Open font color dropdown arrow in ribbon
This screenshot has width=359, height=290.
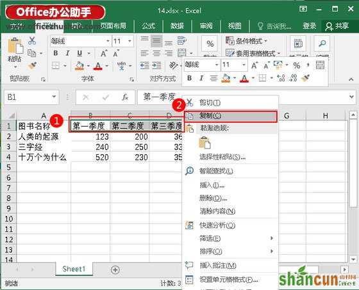point(106,66)
